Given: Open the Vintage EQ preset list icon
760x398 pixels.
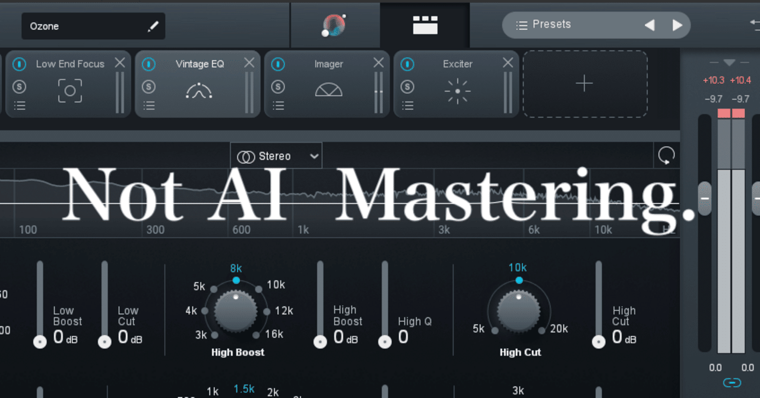Looking at the screenshot, I should coord(149,106).
